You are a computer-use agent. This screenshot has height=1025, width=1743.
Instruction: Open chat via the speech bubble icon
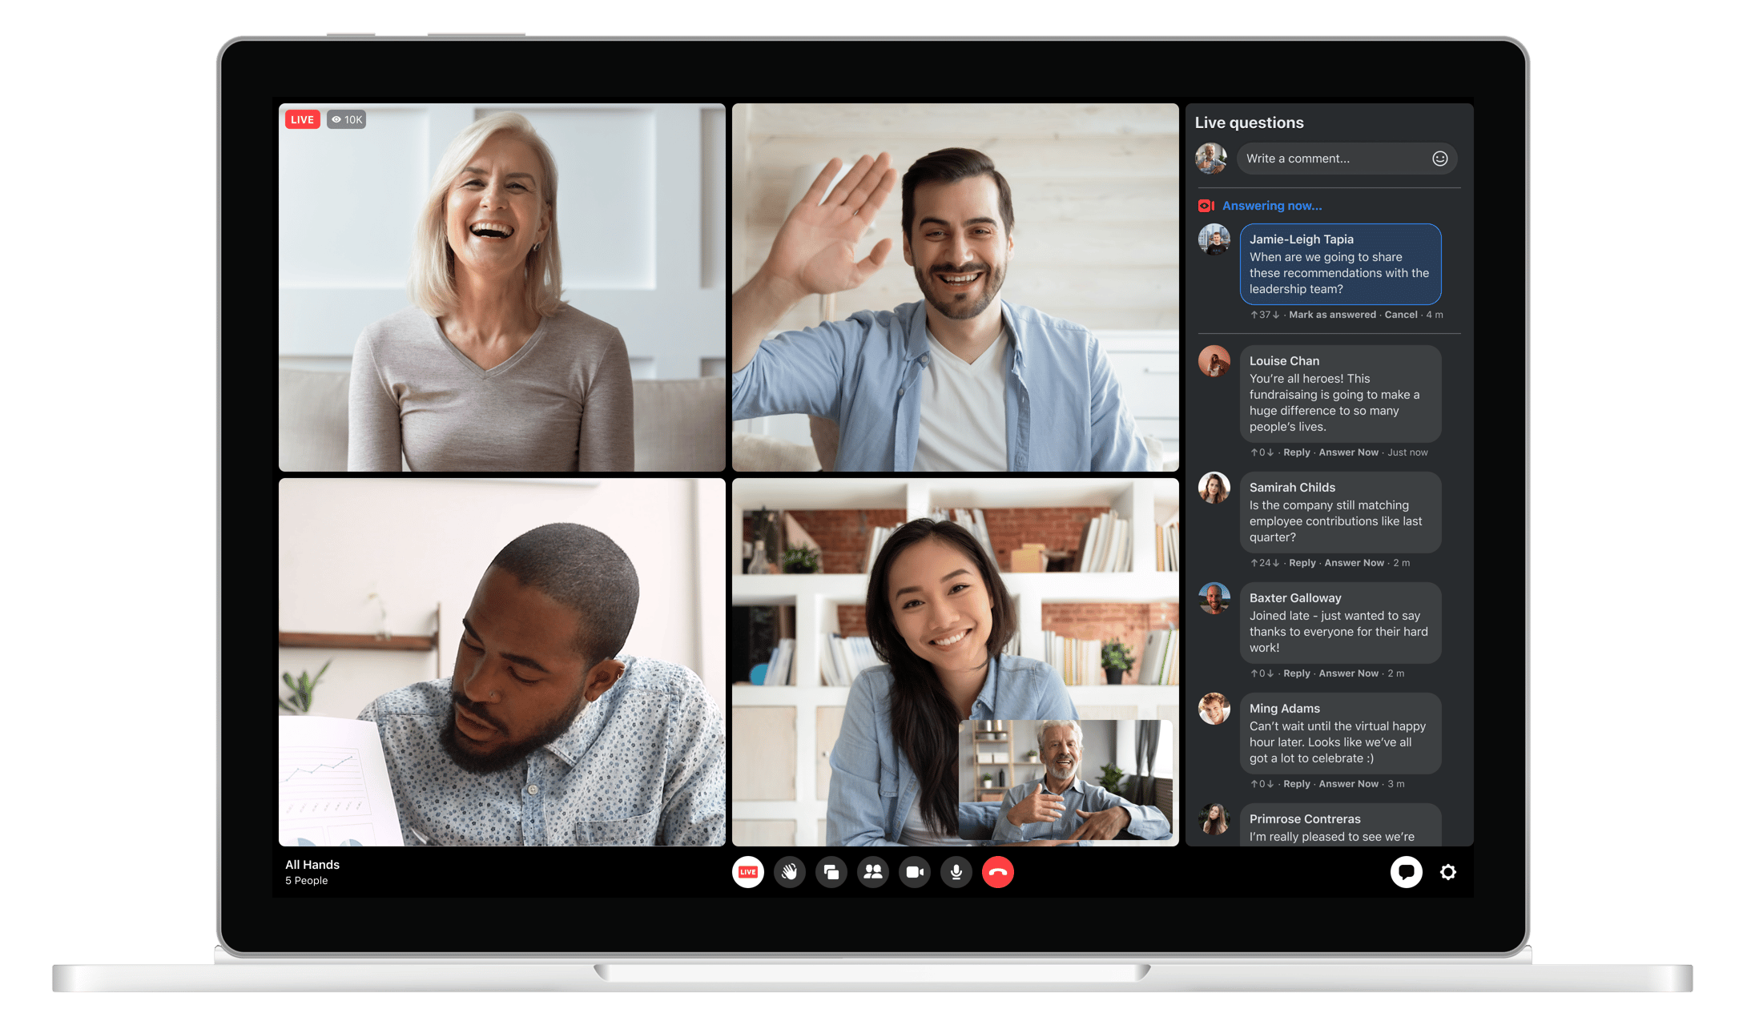click(1407, 872)
